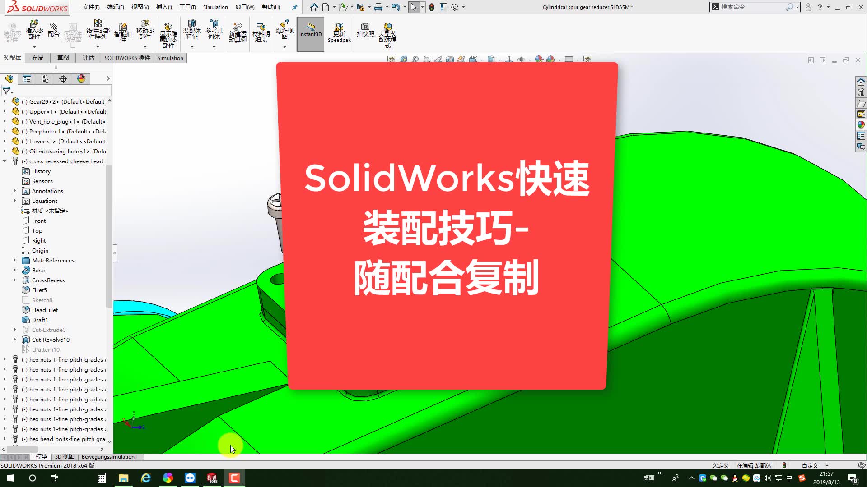Take a snapshot with 拍快照 camera
This screenshot has height=487, width=867.
pyautogui.click(x=365, y=30)
